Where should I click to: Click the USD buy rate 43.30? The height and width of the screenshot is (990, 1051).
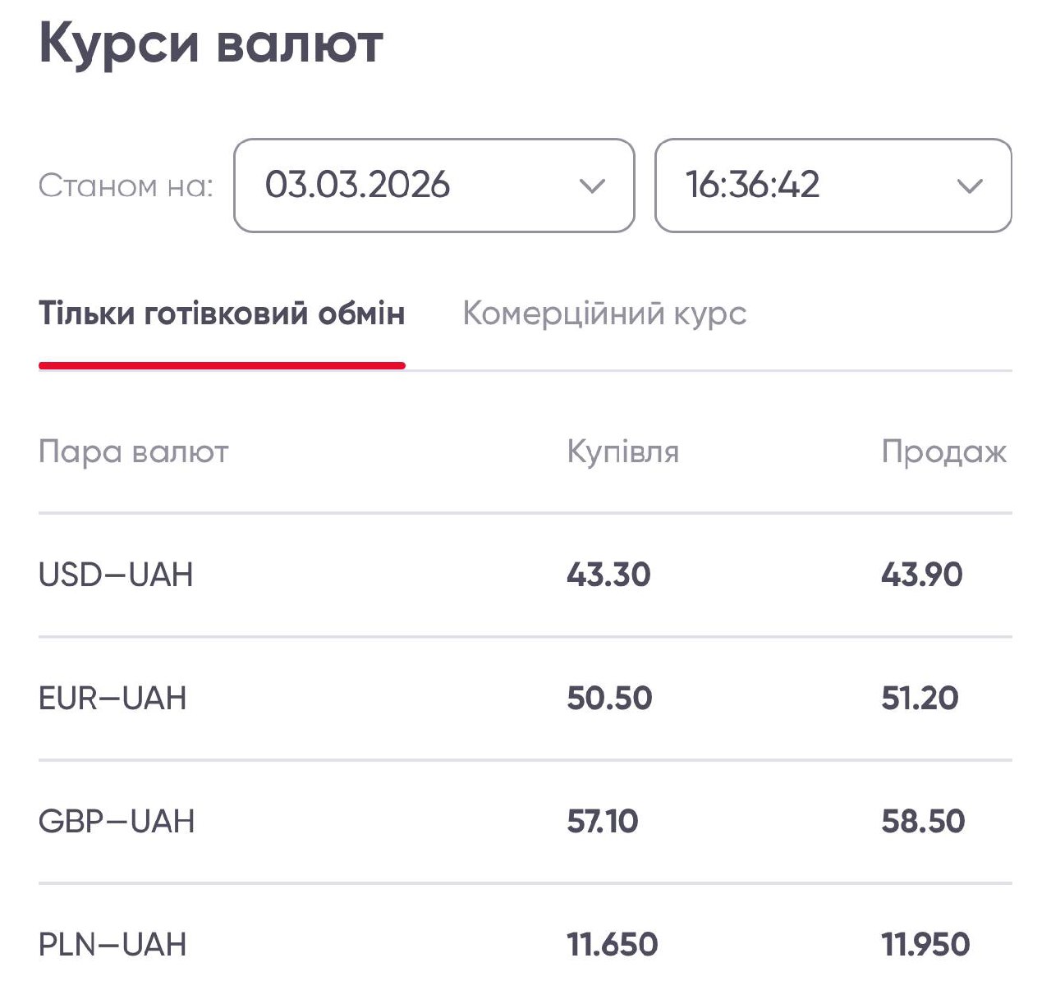coord(608,575)
